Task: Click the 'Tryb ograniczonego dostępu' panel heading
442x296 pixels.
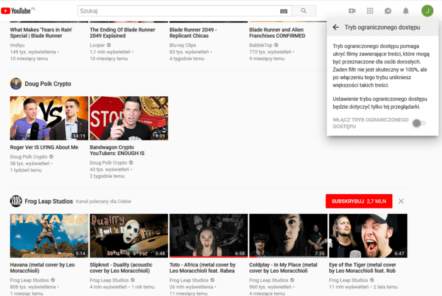Action: pos(382,27)
